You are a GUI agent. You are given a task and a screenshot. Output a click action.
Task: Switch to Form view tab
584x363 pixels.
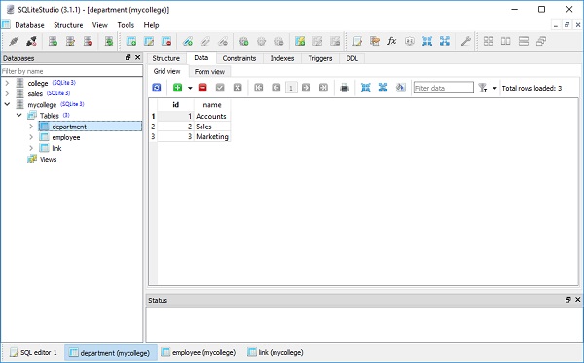(x=209, y=71)
